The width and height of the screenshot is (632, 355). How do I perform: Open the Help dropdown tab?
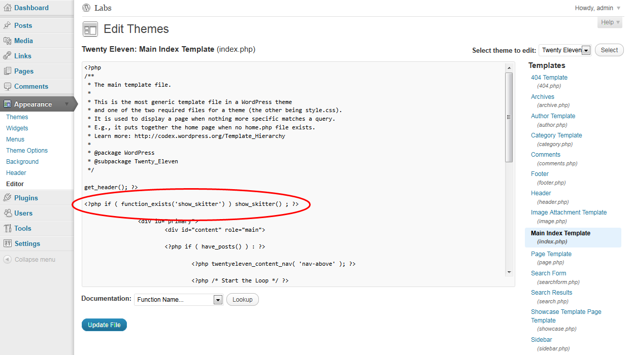(611, 22)
